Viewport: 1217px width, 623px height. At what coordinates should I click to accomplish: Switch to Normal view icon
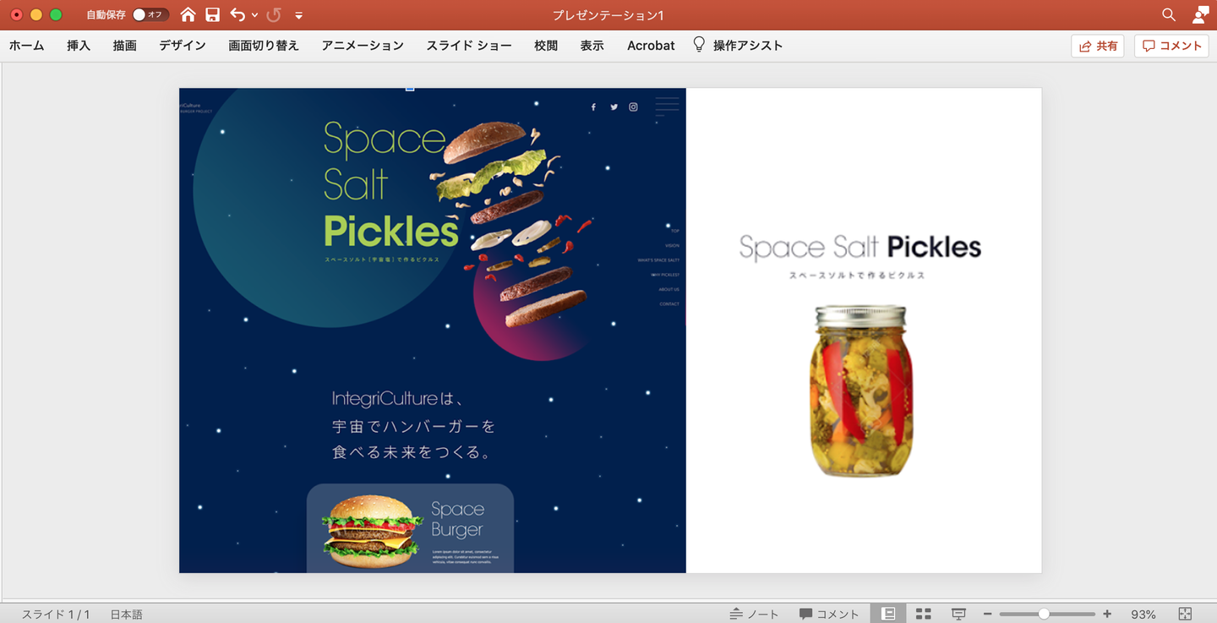(x=888, y=614)
